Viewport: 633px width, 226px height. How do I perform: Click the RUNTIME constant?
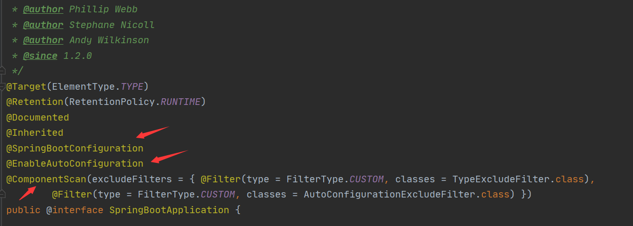[x=180, y=102]
